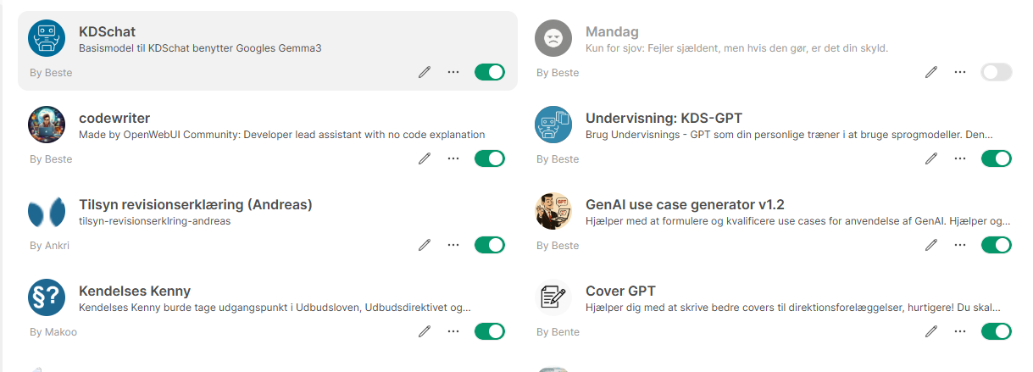Viewport: 1033px width, 372px height.
Task: Open more options menu for Undervisning: KDS-GPT
Action: click(960, 158)
